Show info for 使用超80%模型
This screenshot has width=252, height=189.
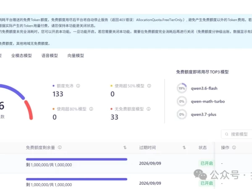click(x=91, y=109)
